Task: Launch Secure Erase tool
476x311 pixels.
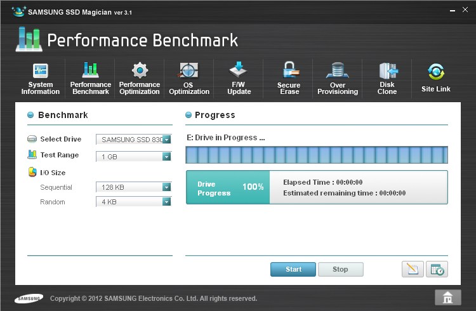Action: 289,78
